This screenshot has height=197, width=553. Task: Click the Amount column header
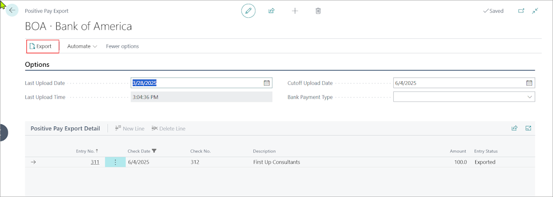(458, 151)
